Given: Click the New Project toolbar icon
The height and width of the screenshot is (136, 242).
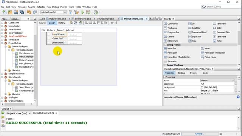Looking at the screenshot, I should [10, 12].
